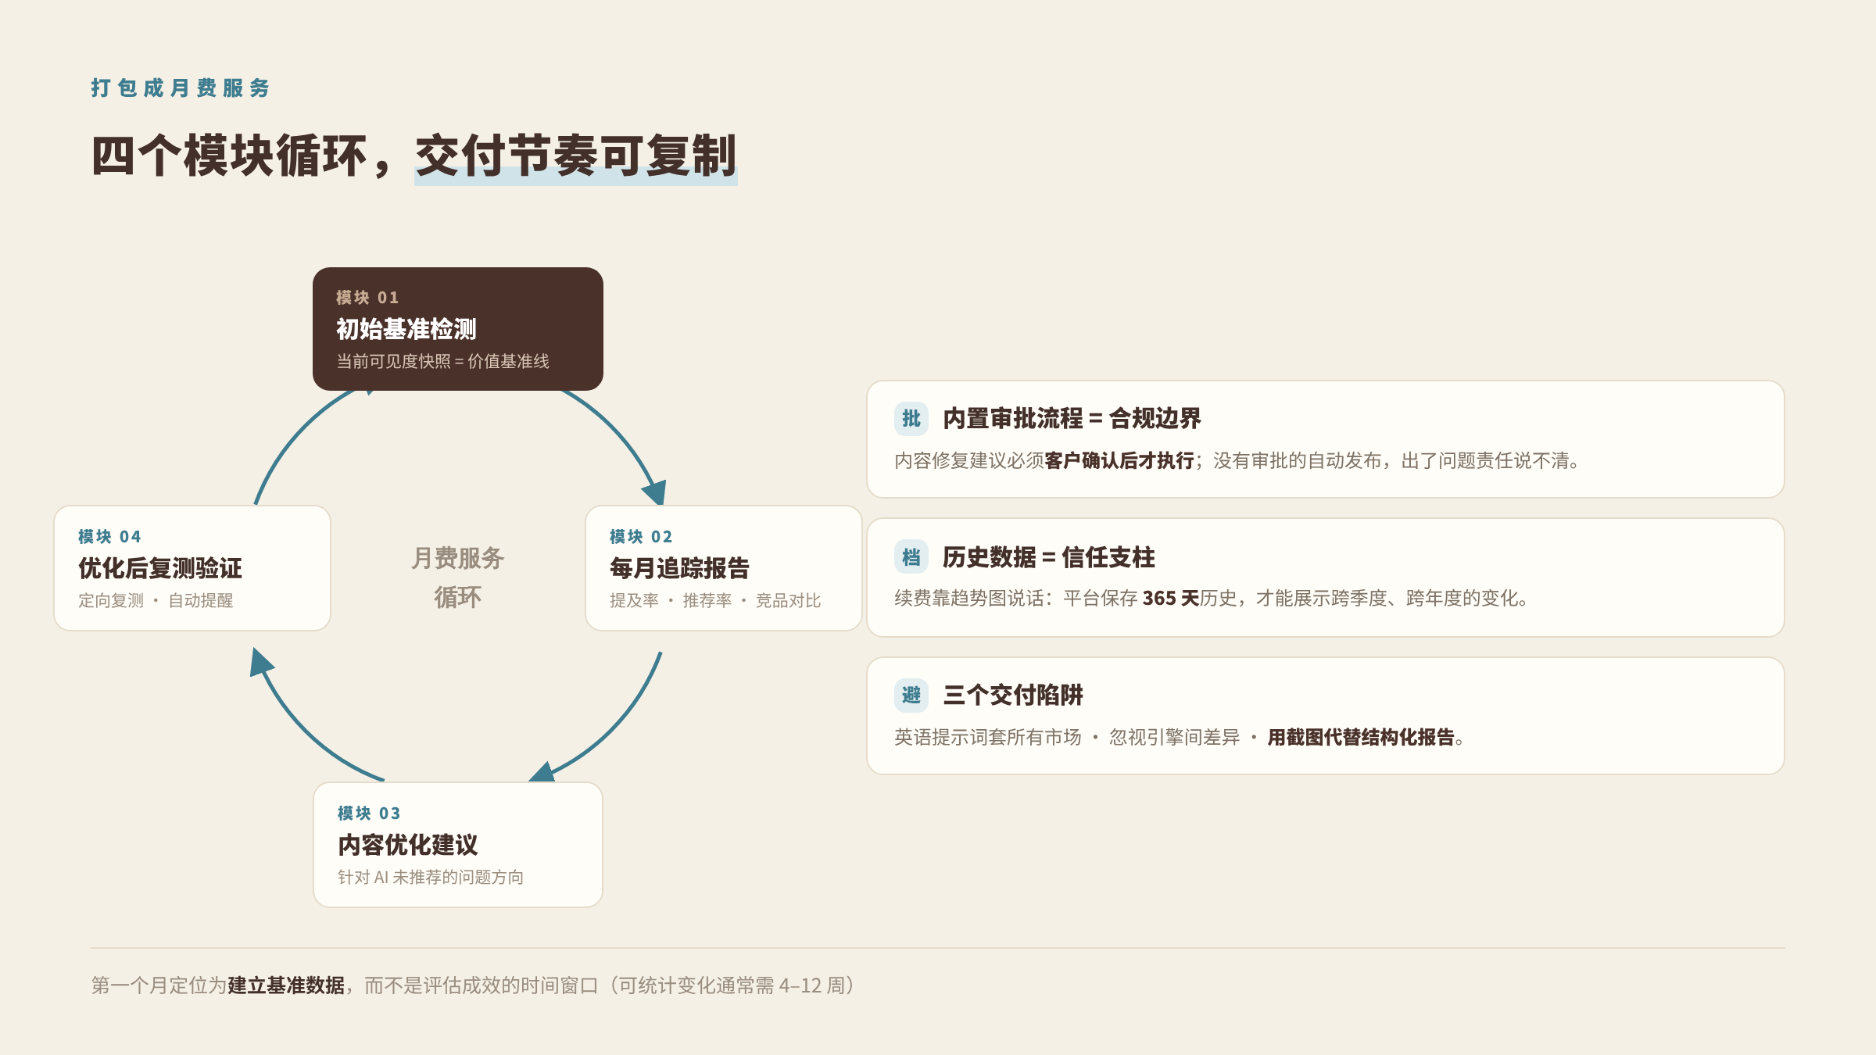This screenshot has width=1876, height=1055.
Task: Click the title 四个模块循环，交付节奏可复制
Action: coord(414,156)
